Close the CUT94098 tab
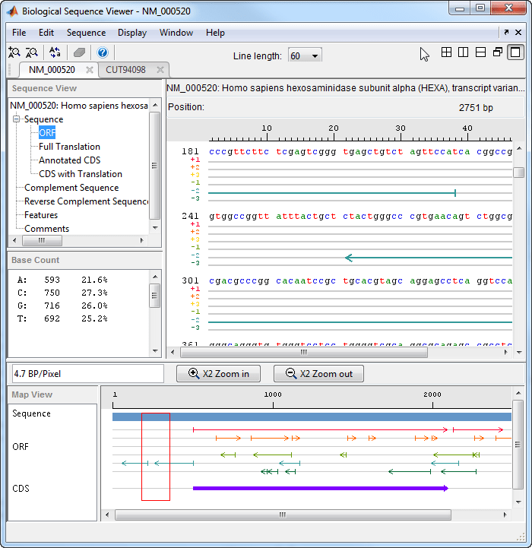The height and width of the screenshot is (548, 532). (160, 70)
